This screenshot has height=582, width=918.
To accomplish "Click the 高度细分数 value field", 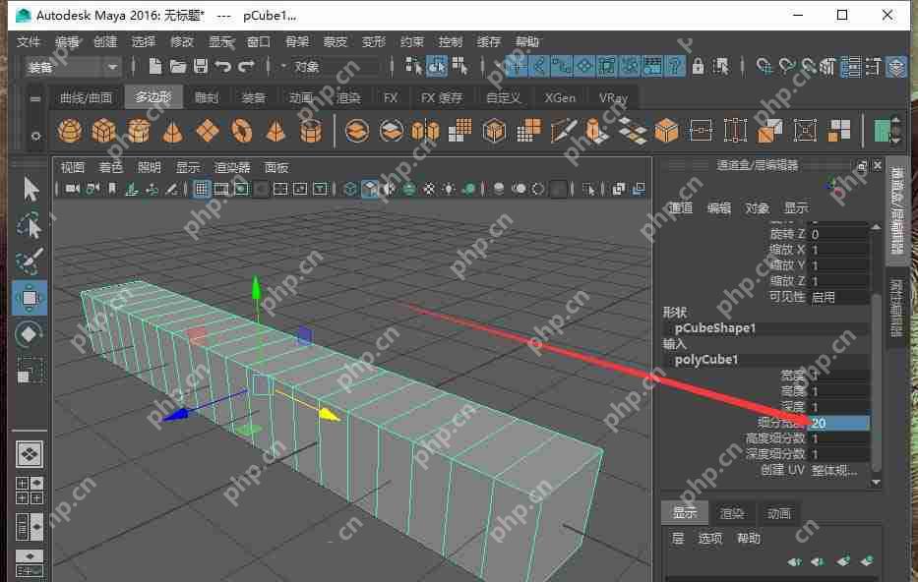I will click(x=838, y=438).
